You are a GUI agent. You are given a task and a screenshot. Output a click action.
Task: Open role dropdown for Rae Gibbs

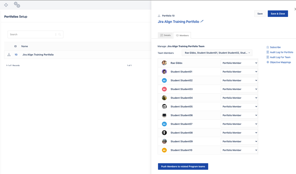point(239,63)
